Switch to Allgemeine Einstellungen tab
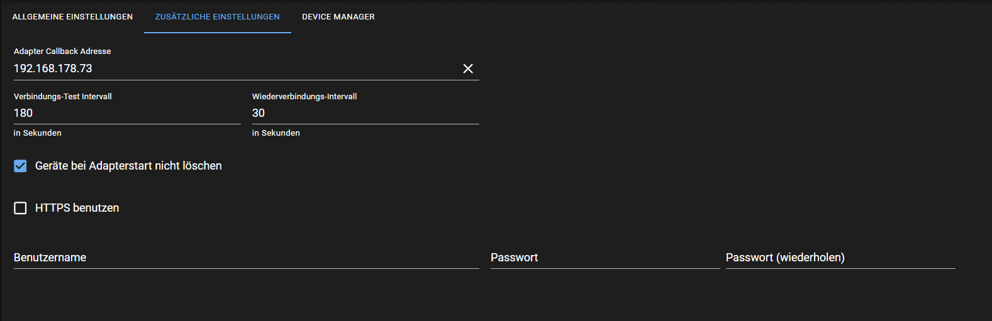The width and height of the screenshot is (992, 321). click(x=72, y=17)
